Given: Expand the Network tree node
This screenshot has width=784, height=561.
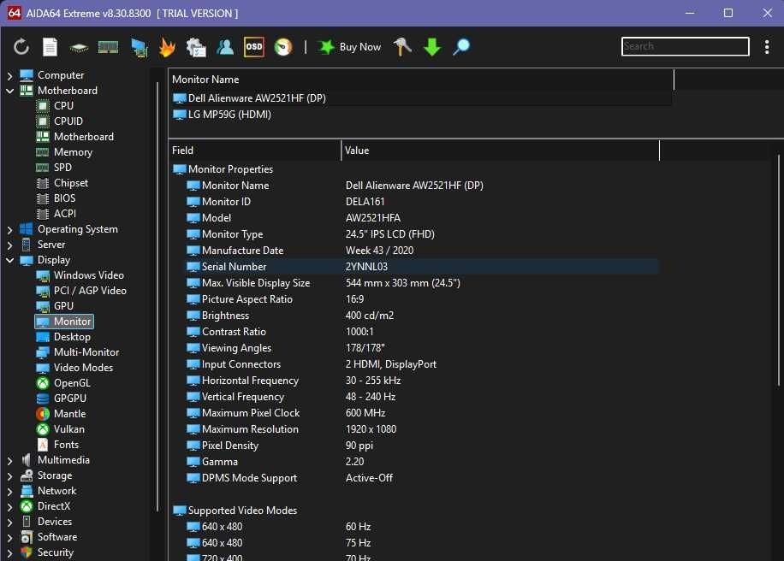Looking at the screenshot, I should pyautogui.click(x=9, y=492).
